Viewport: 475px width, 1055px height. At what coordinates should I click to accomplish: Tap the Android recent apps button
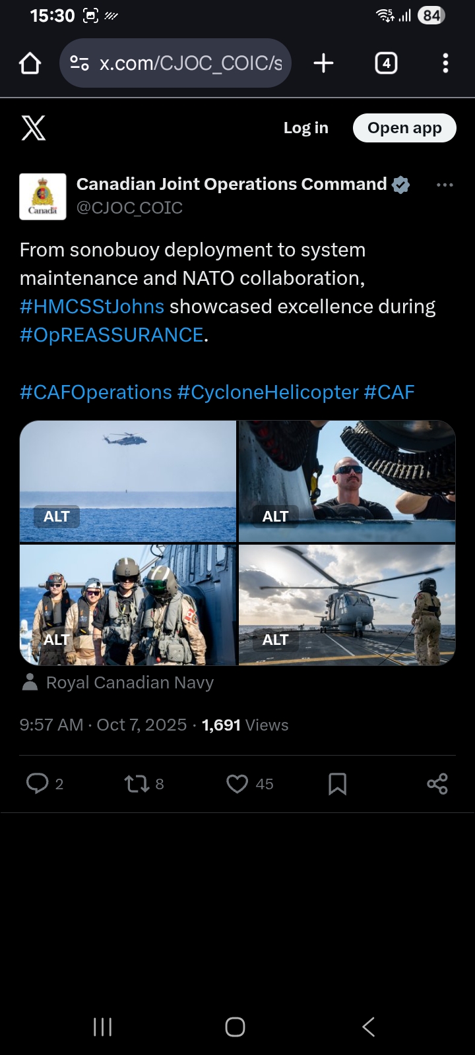[103, 1027]
